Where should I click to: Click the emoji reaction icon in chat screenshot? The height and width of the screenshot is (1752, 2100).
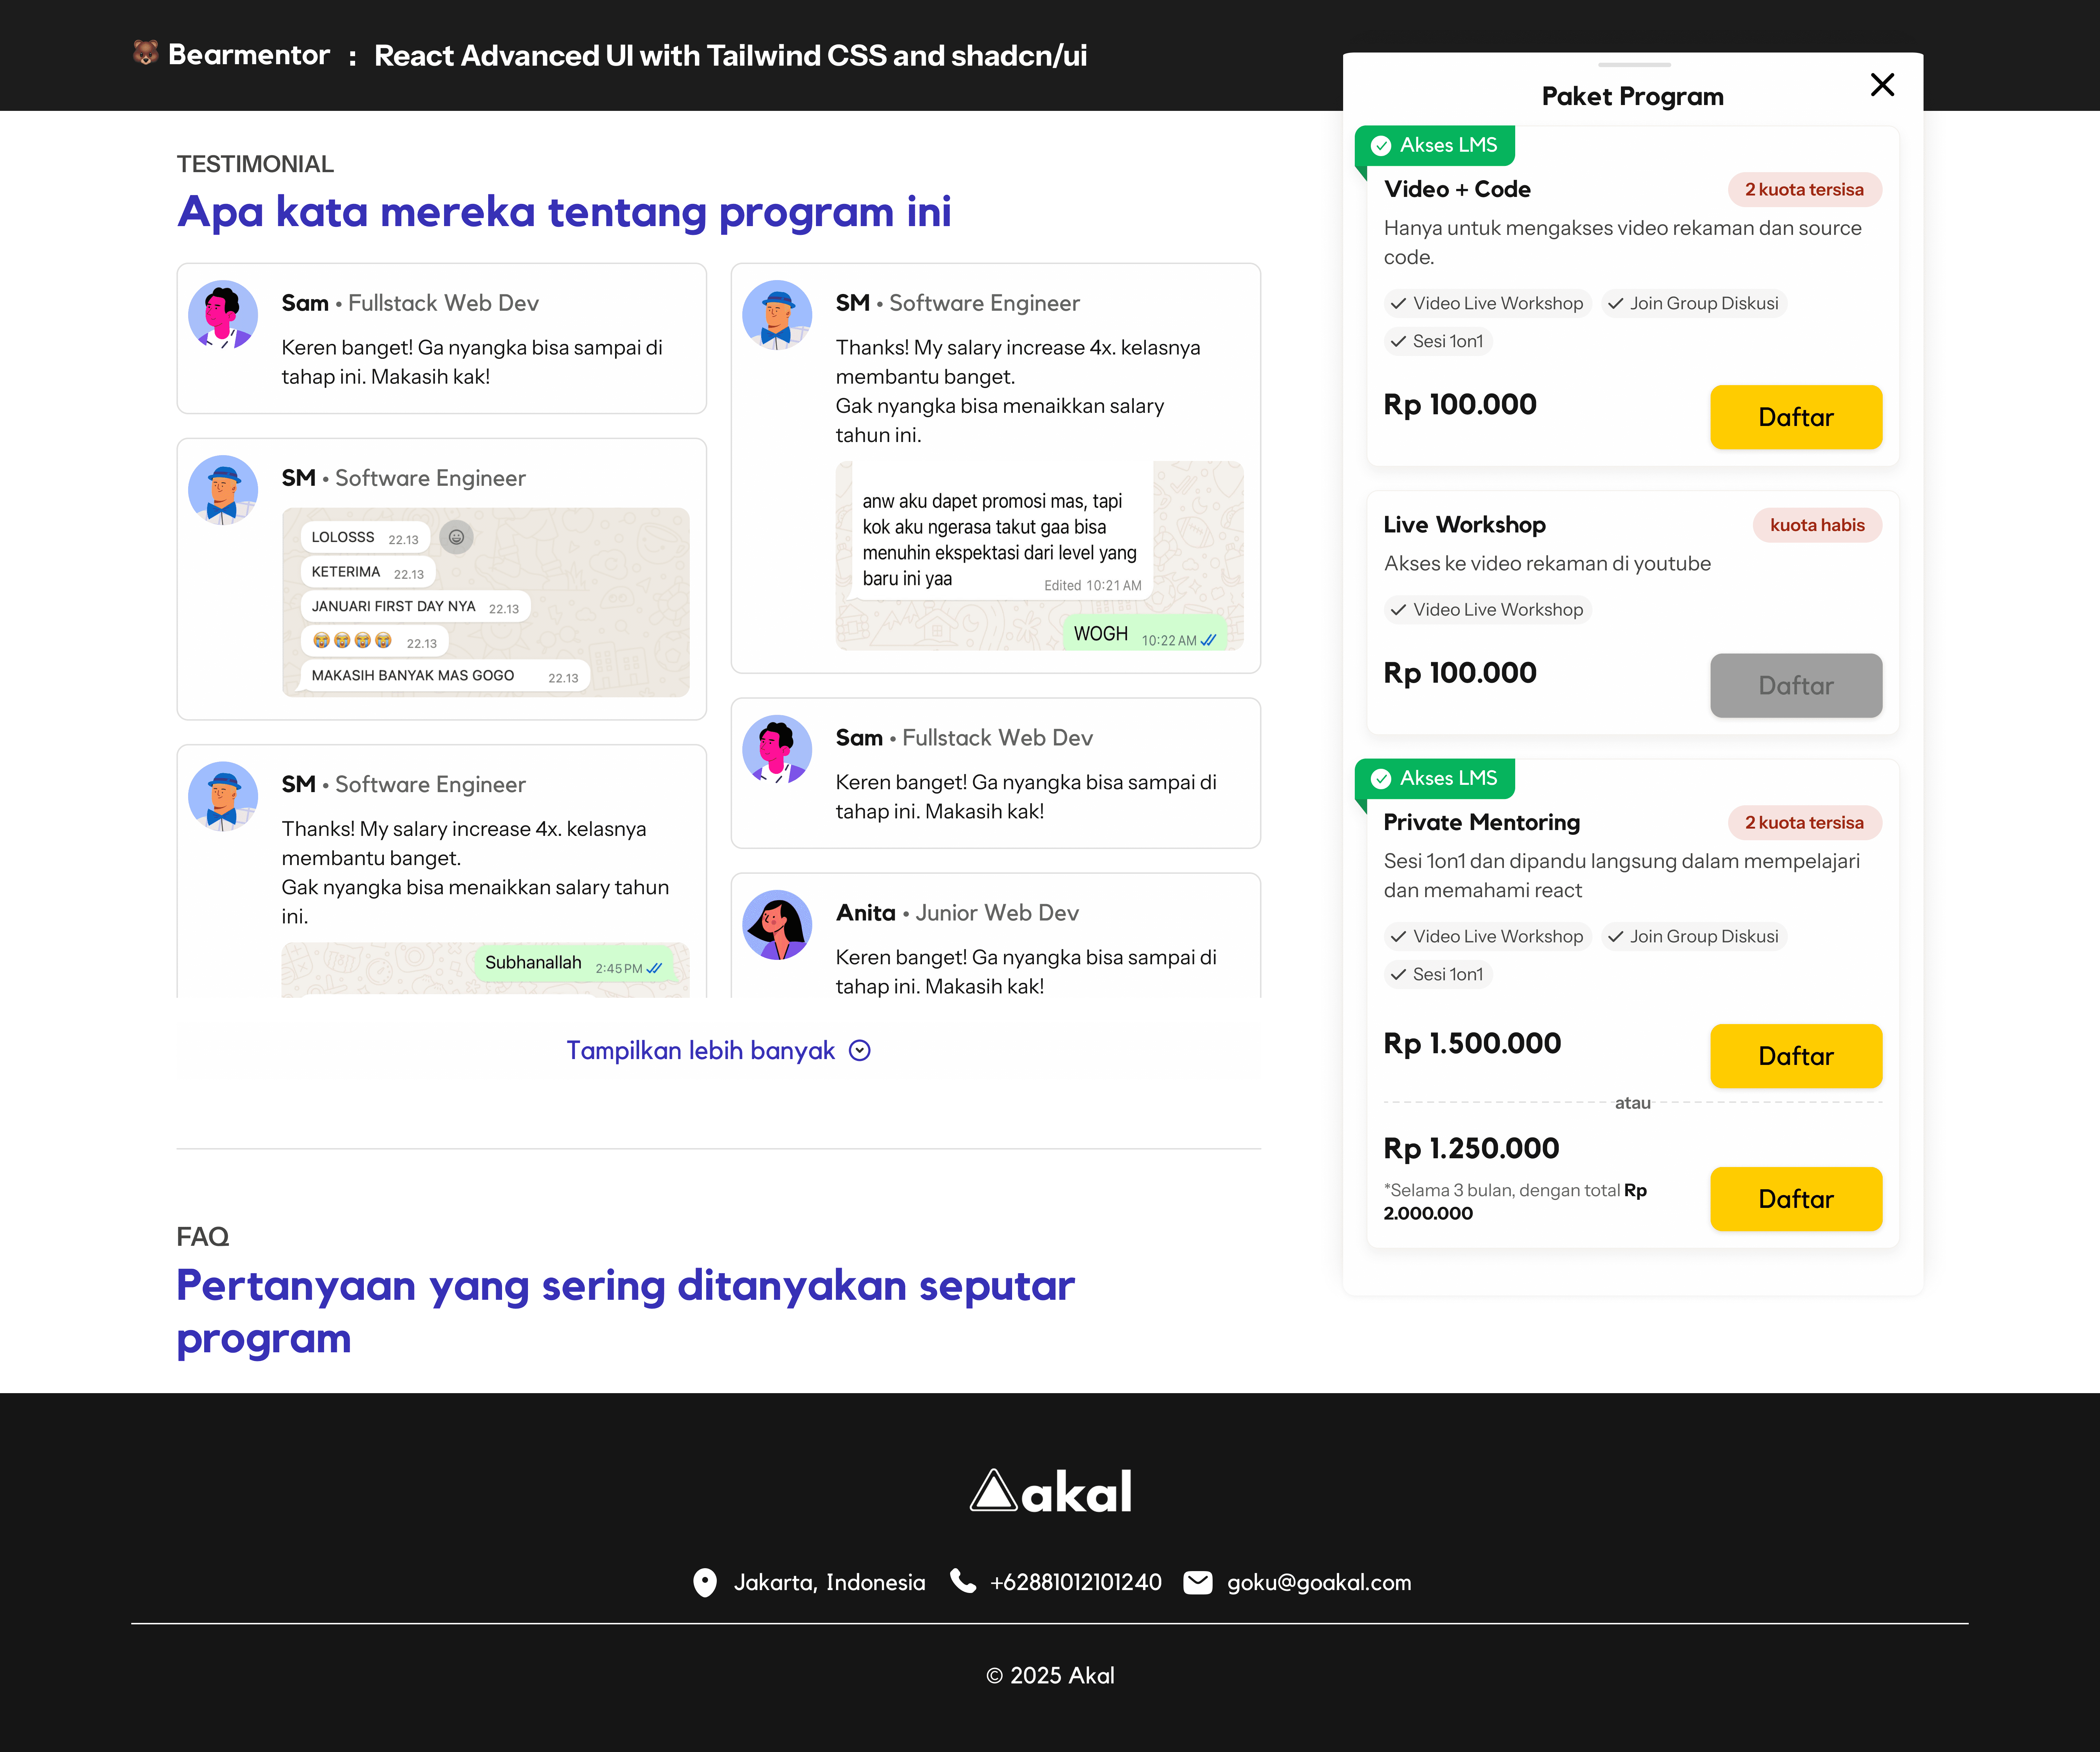(x=456, y=537)
